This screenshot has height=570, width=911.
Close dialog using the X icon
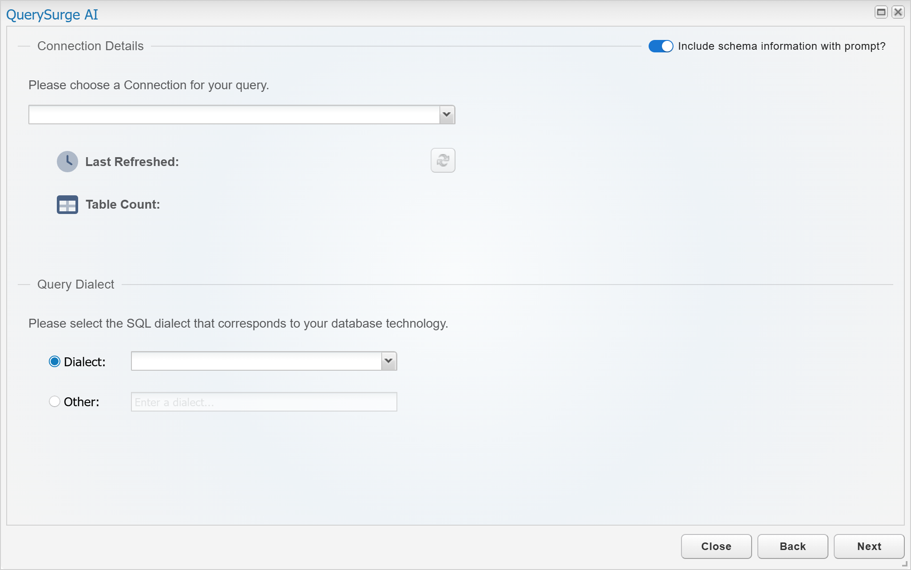click(898, 12)
